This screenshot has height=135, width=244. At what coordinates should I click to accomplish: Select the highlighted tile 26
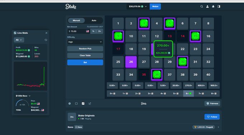pos(131,62)
